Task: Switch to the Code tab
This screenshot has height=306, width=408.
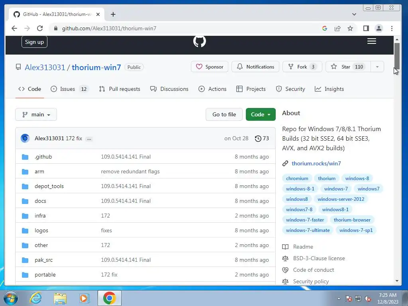Action: tap(29, 89)
